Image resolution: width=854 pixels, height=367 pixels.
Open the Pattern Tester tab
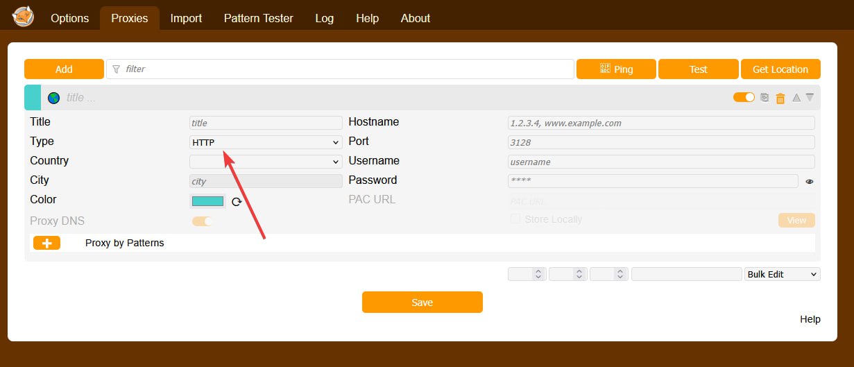pos(258,18)
